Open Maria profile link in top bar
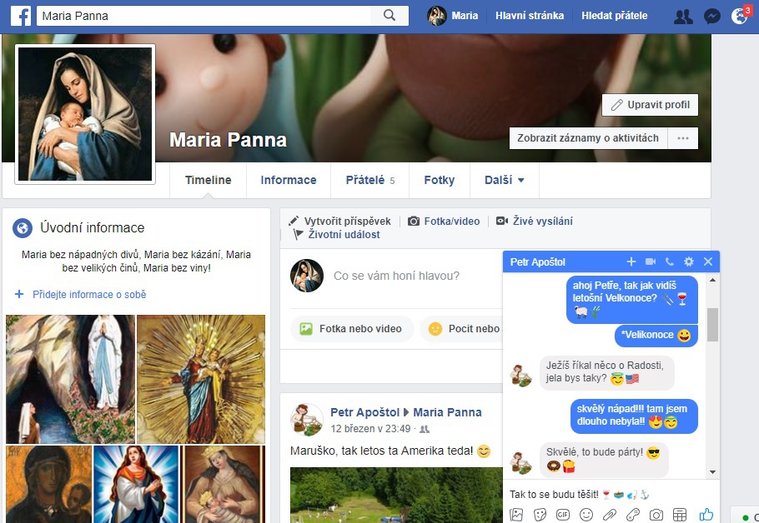The image size is (759, 523). 453,16
